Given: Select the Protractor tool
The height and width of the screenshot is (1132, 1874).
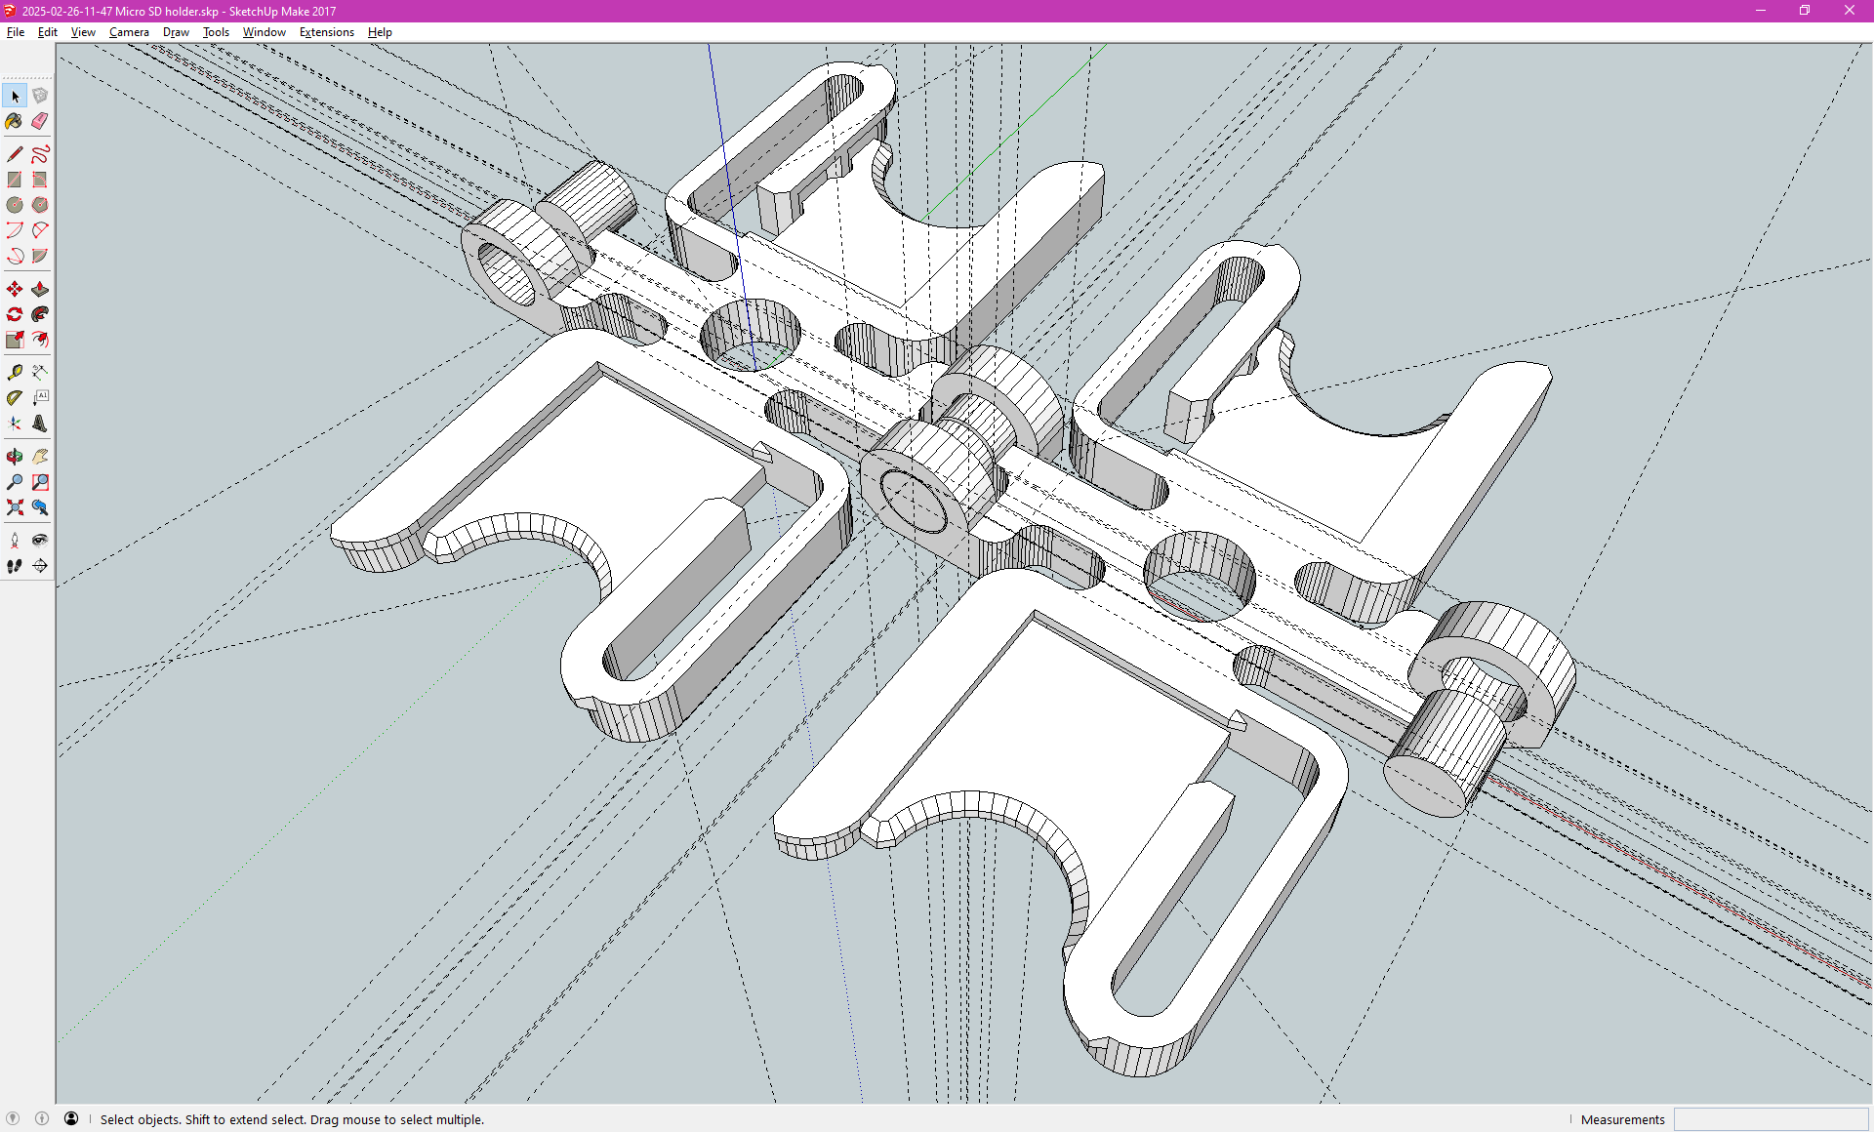Looking at the screenshot, I should tap(15, 398).
